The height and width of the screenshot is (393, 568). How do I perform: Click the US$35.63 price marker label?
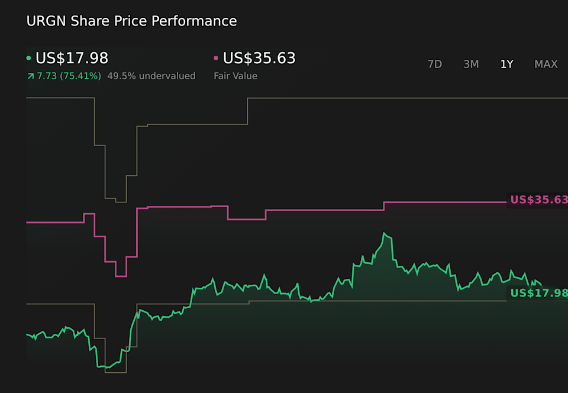[537, 200]
